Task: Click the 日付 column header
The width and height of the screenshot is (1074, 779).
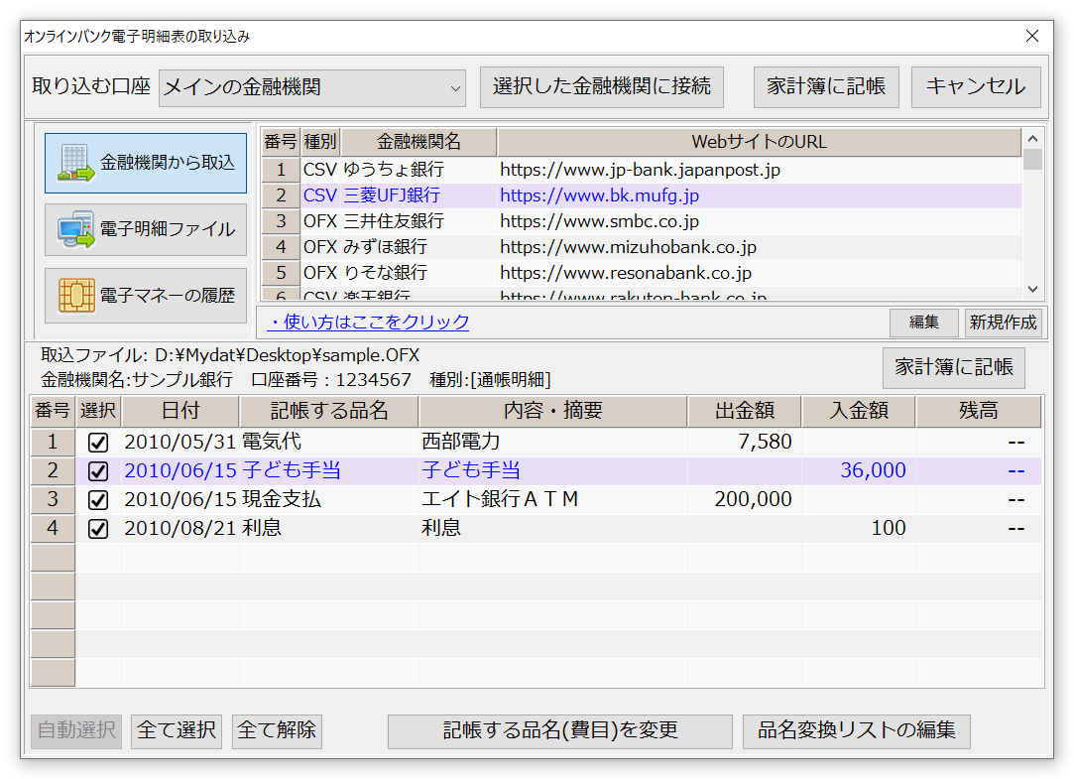Action: [x=181, y=411]
